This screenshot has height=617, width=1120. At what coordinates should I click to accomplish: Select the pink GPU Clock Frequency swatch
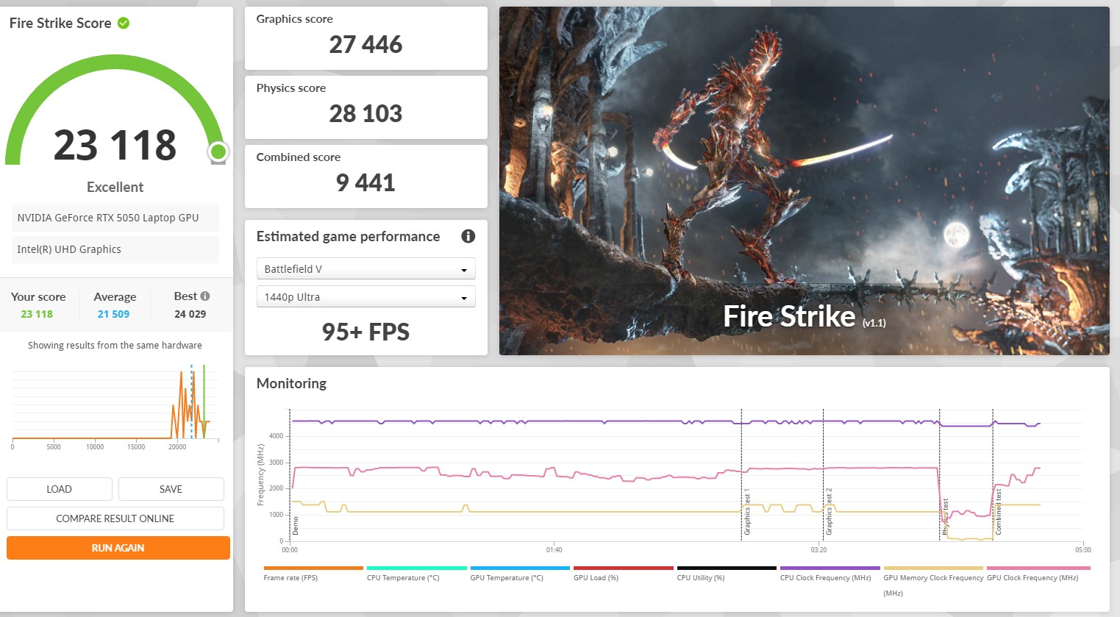1038,568
